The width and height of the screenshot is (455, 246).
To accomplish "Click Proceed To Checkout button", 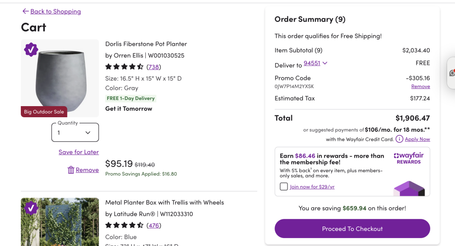I will pos(352,229).
